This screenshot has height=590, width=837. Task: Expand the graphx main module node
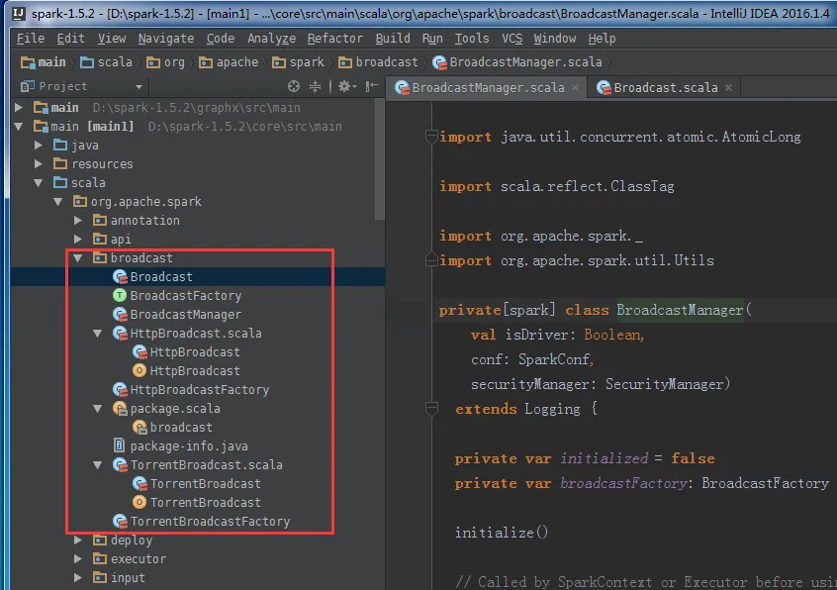tap(19, 107)
